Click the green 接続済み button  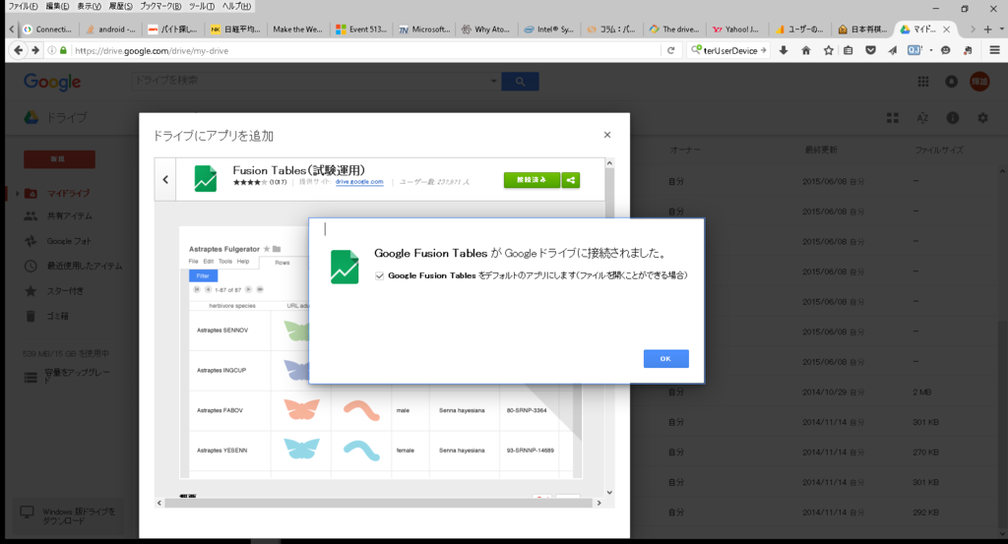click(x=532, y=180)
